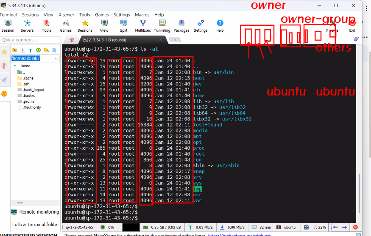Select the .bash_logout file
371x236 pixels.
point(31,90)
